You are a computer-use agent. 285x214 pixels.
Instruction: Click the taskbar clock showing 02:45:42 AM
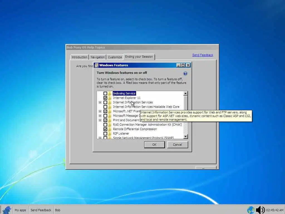pos(275,210)
